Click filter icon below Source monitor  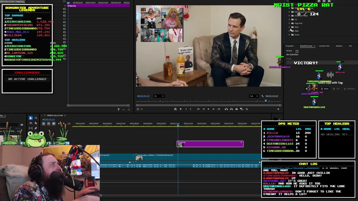(x=118, y=109)
